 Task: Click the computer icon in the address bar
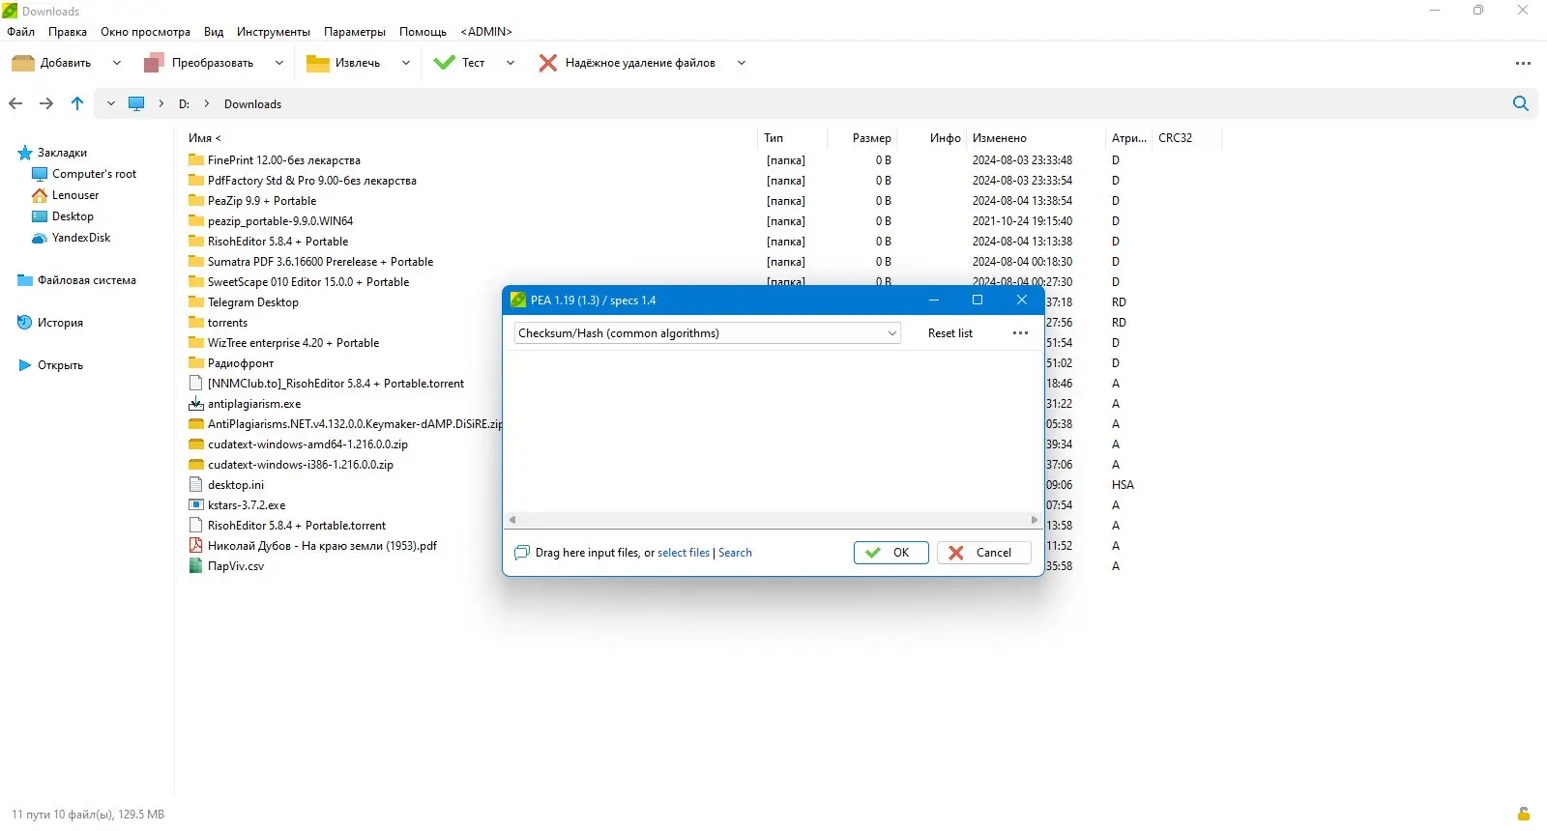(x=136, y=103)
